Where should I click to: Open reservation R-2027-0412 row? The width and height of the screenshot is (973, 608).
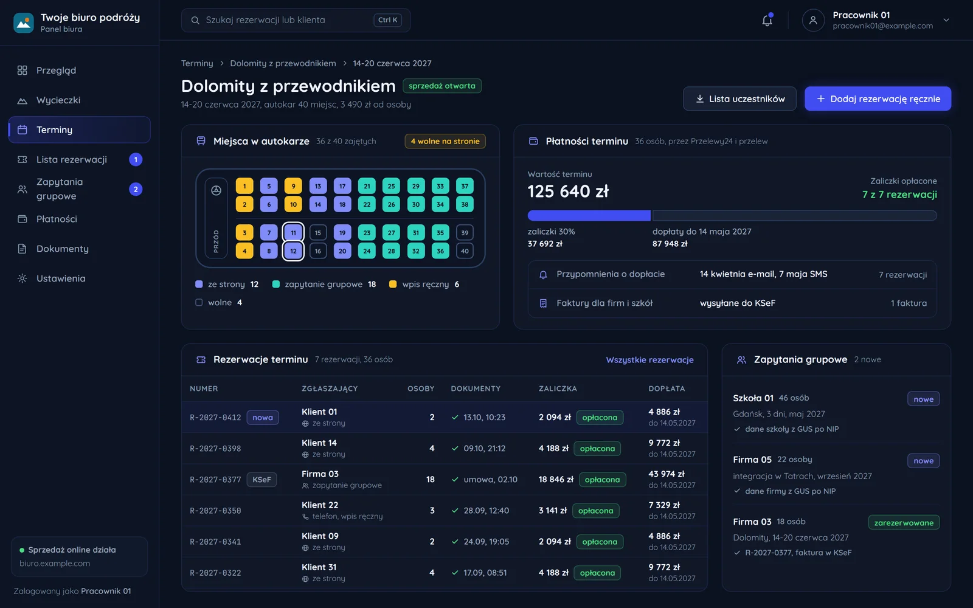coord(445,418)
